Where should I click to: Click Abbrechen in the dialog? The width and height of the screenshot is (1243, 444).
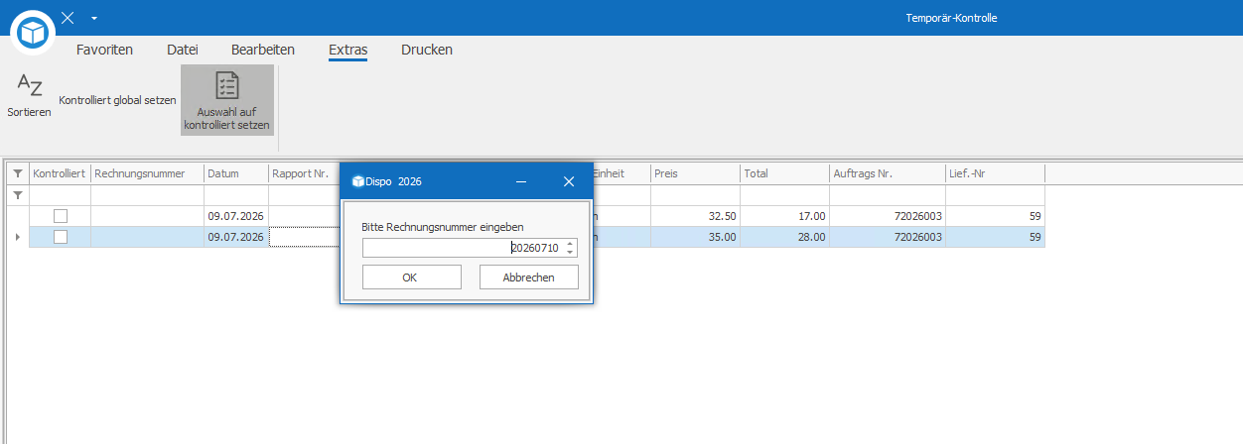point(528,277)
